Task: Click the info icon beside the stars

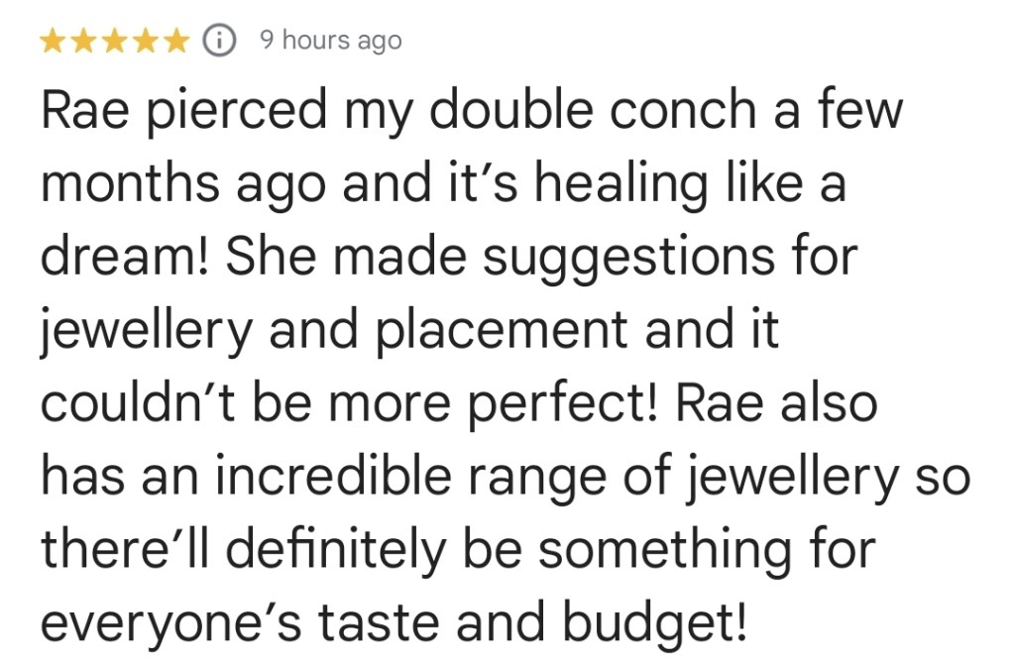Action: point(219,41)
